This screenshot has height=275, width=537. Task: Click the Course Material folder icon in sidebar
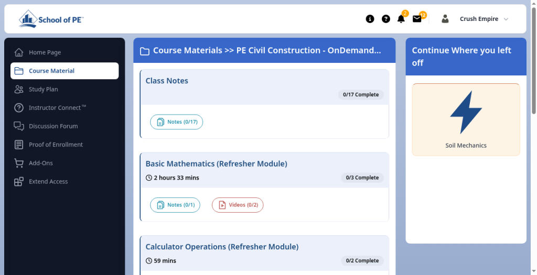pyautogui.click(x=19, y=71)
